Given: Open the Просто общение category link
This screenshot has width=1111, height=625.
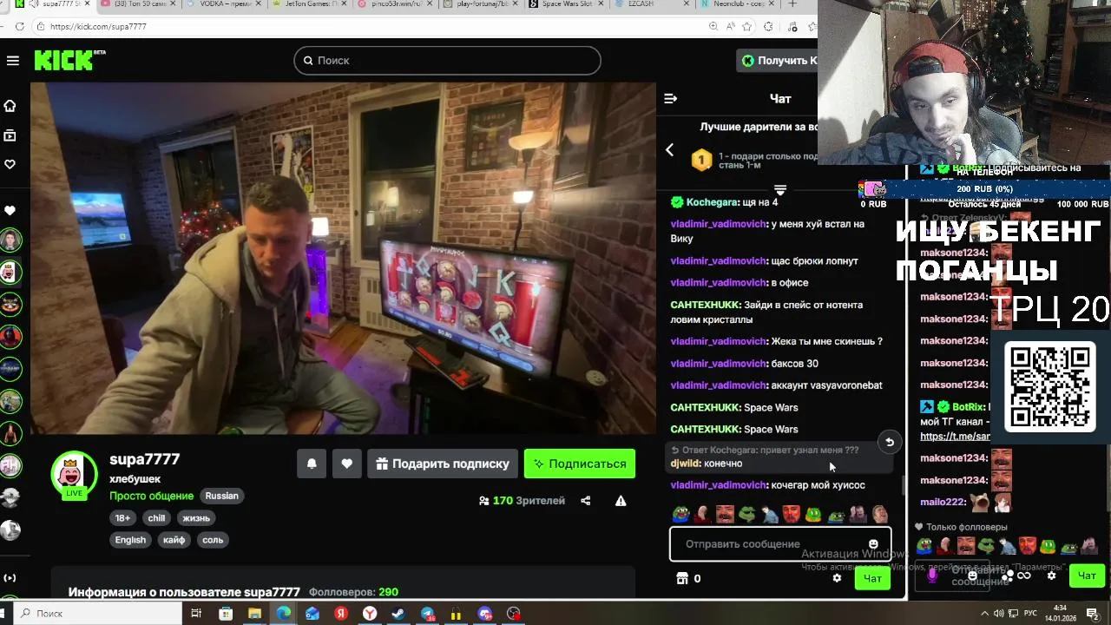Looking at the screenshot, I should tap(151, 496).
